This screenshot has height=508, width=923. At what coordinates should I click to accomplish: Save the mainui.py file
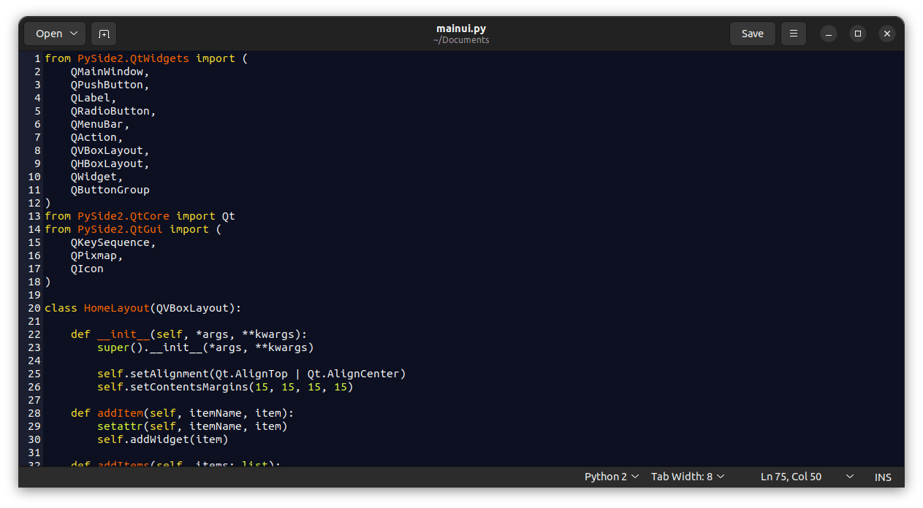pos(752,34)
